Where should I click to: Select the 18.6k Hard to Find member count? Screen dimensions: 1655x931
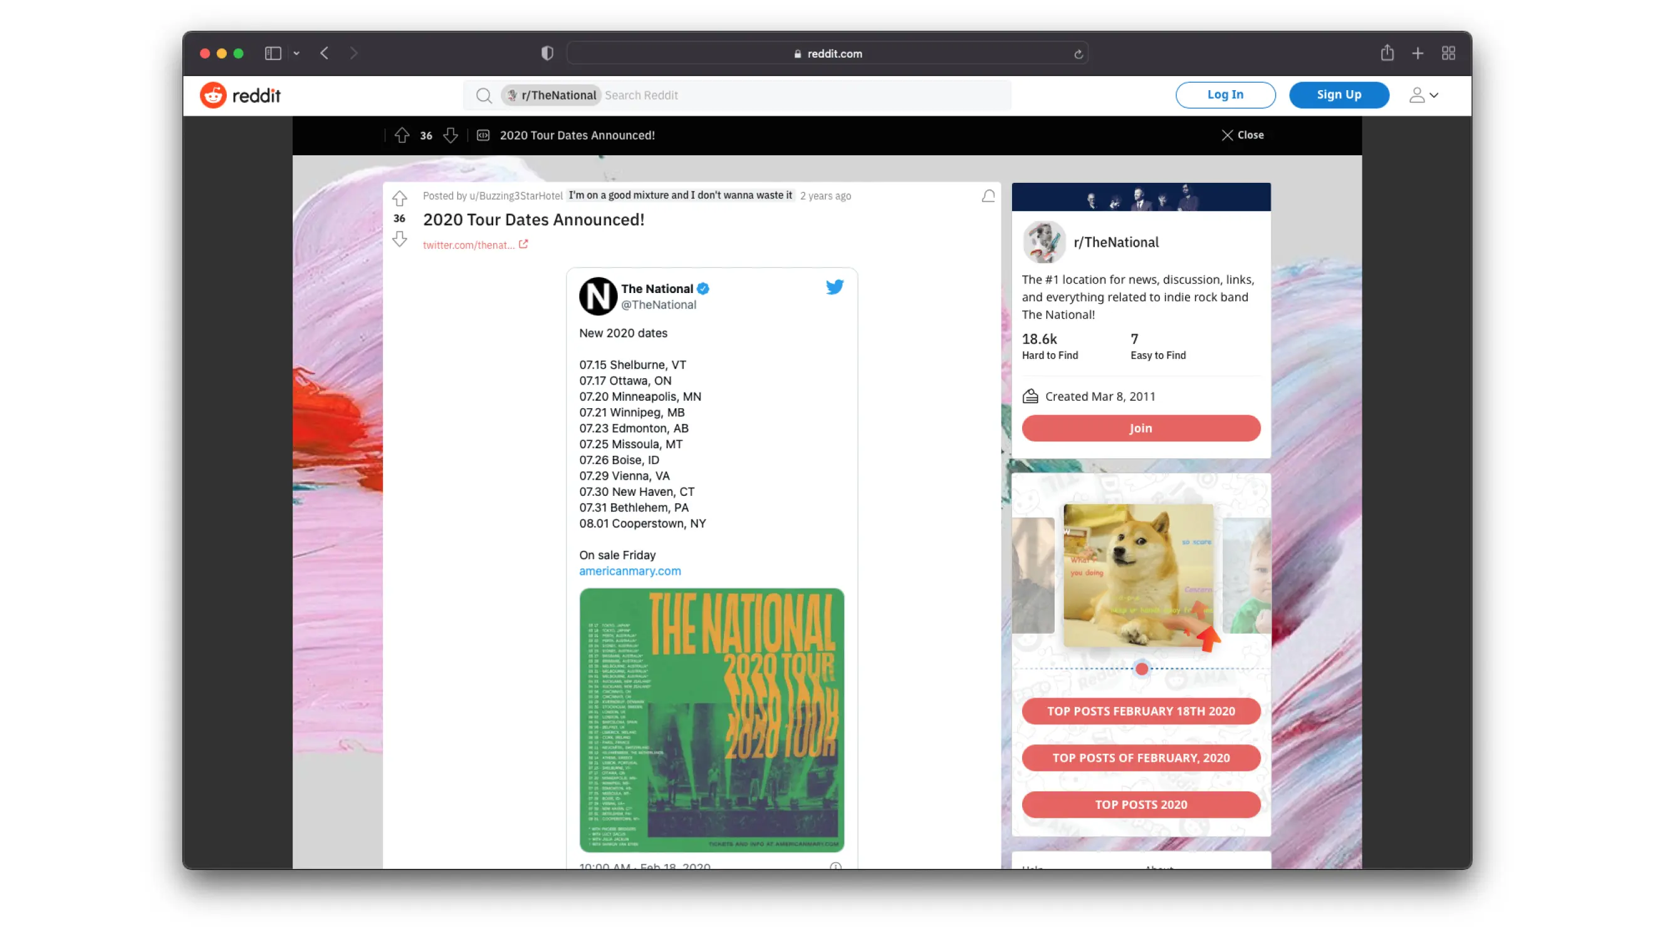[1050, 346]
